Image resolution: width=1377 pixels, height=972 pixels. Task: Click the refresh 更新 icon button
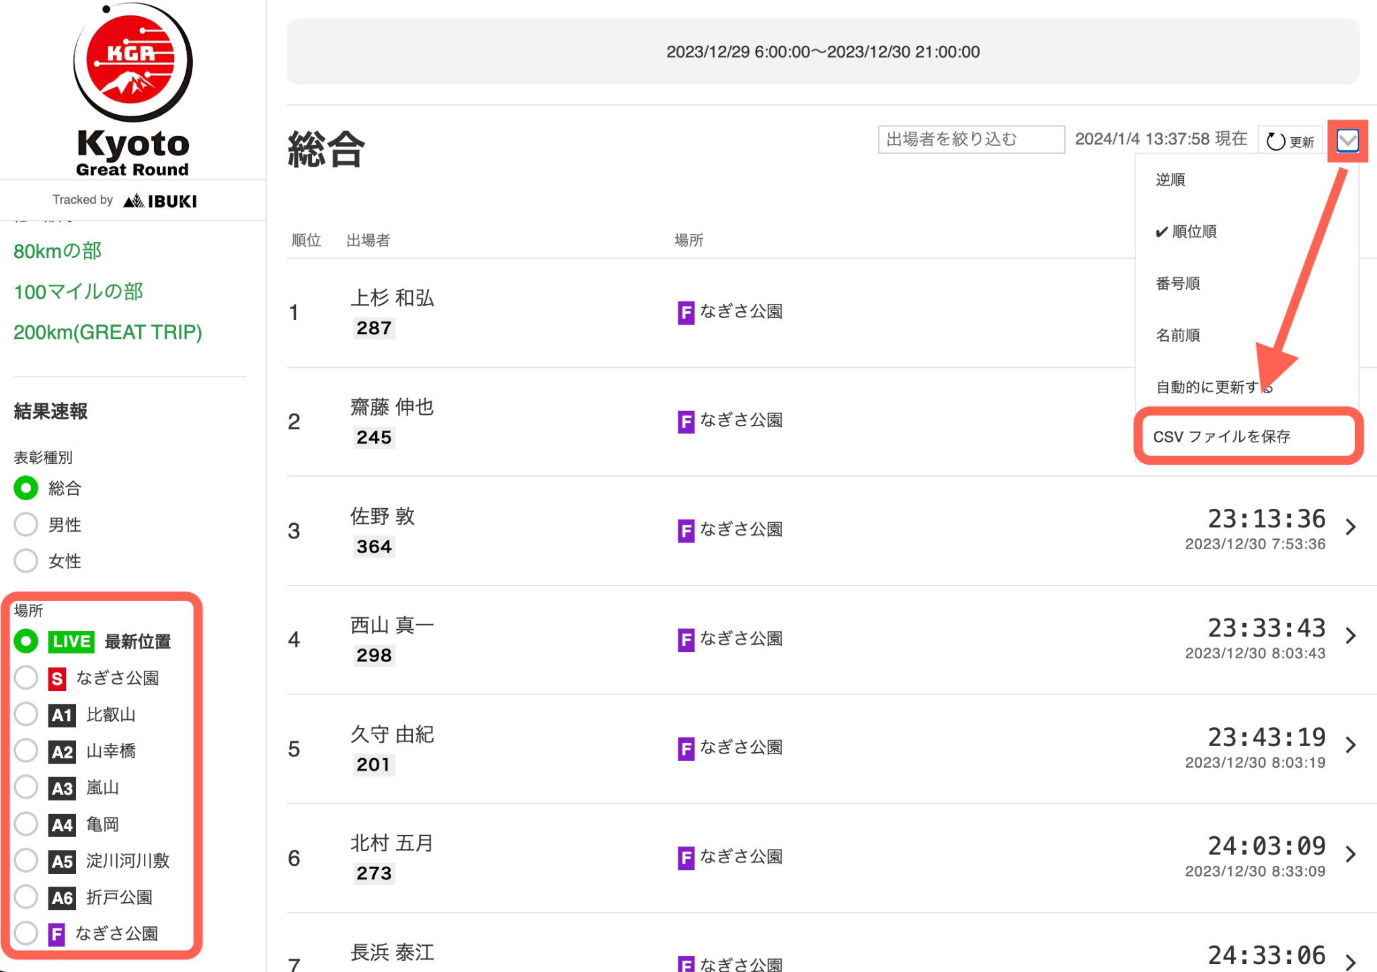(1290, 141)
